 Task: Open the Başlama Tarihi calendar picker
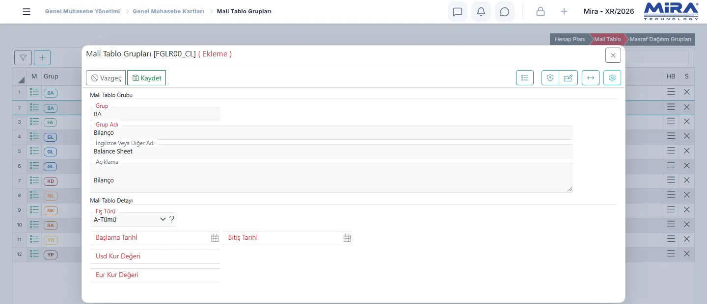point(215,238)
